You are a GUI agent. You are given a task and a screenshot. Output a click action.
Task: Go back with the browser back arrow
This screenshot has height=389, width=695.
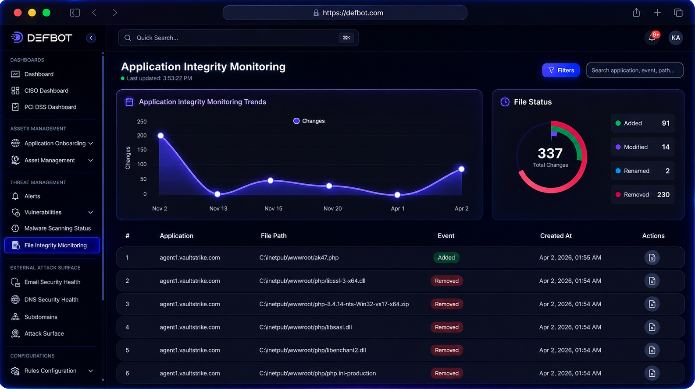coord(94,13)
